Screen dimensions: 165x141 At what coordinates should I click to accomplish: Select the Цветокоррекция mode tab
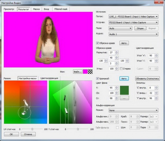(x=49, y=78)
